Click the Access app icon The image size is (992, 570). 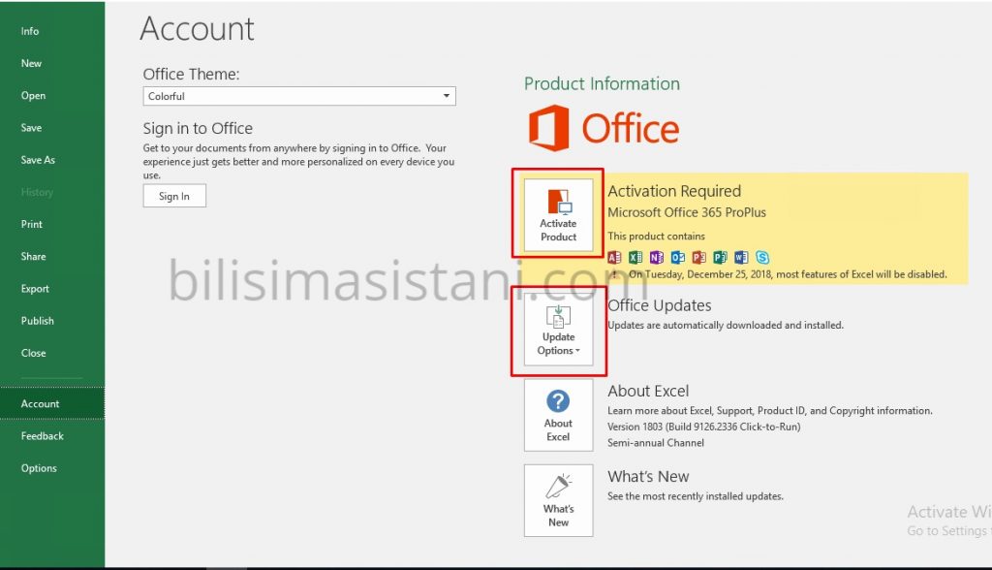pos(614,257)
